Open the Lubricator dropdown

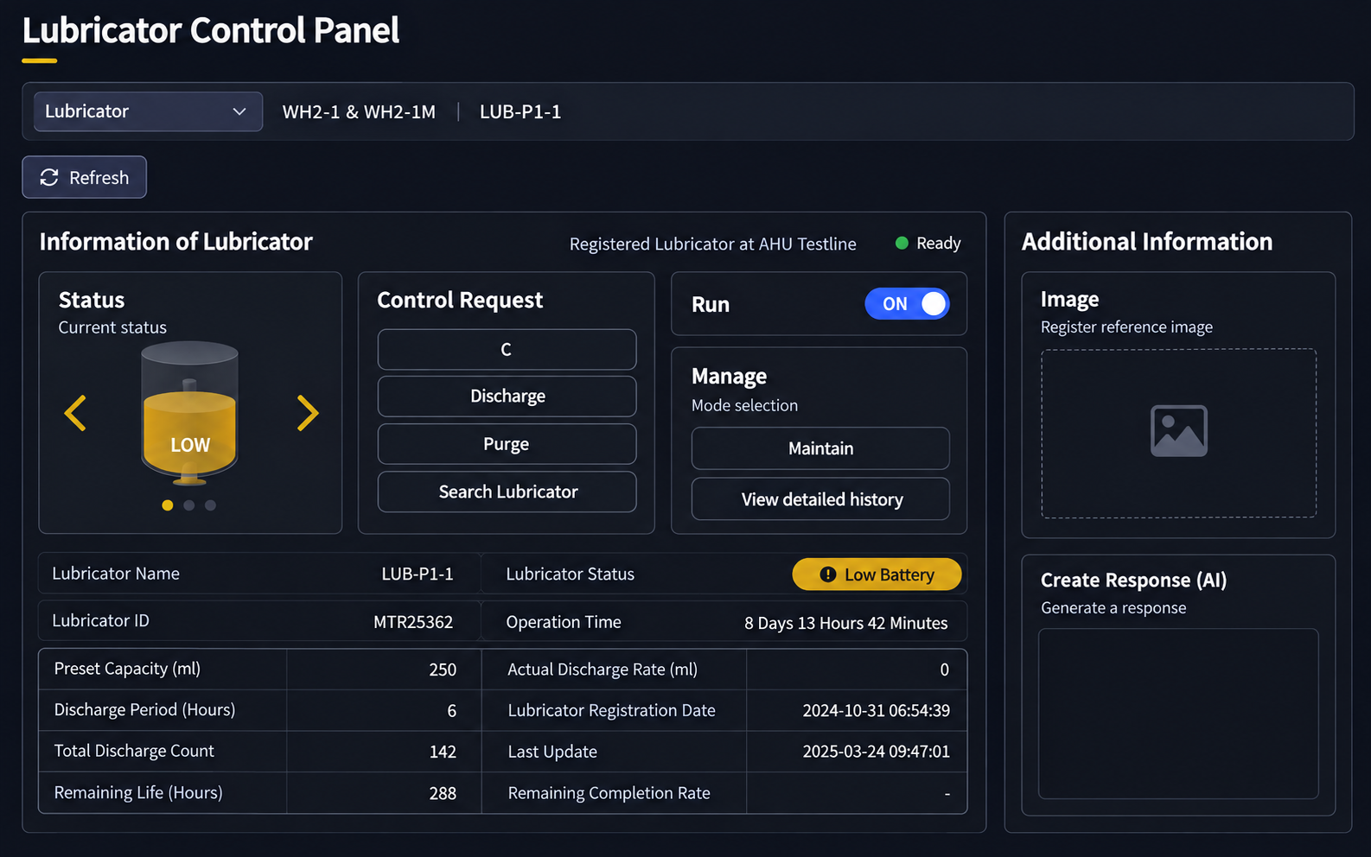(x=148, y=111)
